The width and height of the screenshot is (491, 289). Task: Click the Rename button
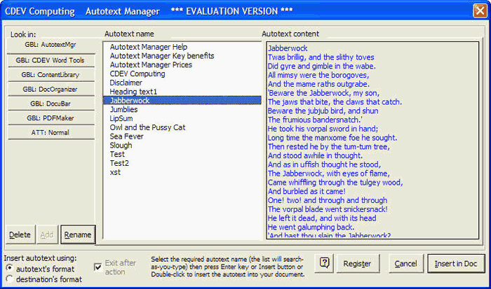(78, 234)
